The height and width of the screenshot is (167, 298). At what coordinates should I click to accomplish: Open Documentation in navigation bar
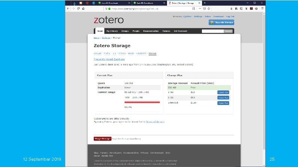(151, 31)
